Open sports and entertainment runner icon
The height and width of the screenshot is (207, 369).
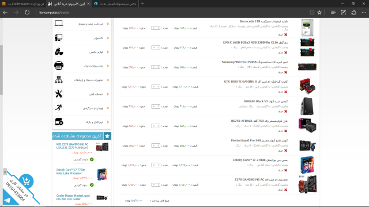tap(59, 108)
